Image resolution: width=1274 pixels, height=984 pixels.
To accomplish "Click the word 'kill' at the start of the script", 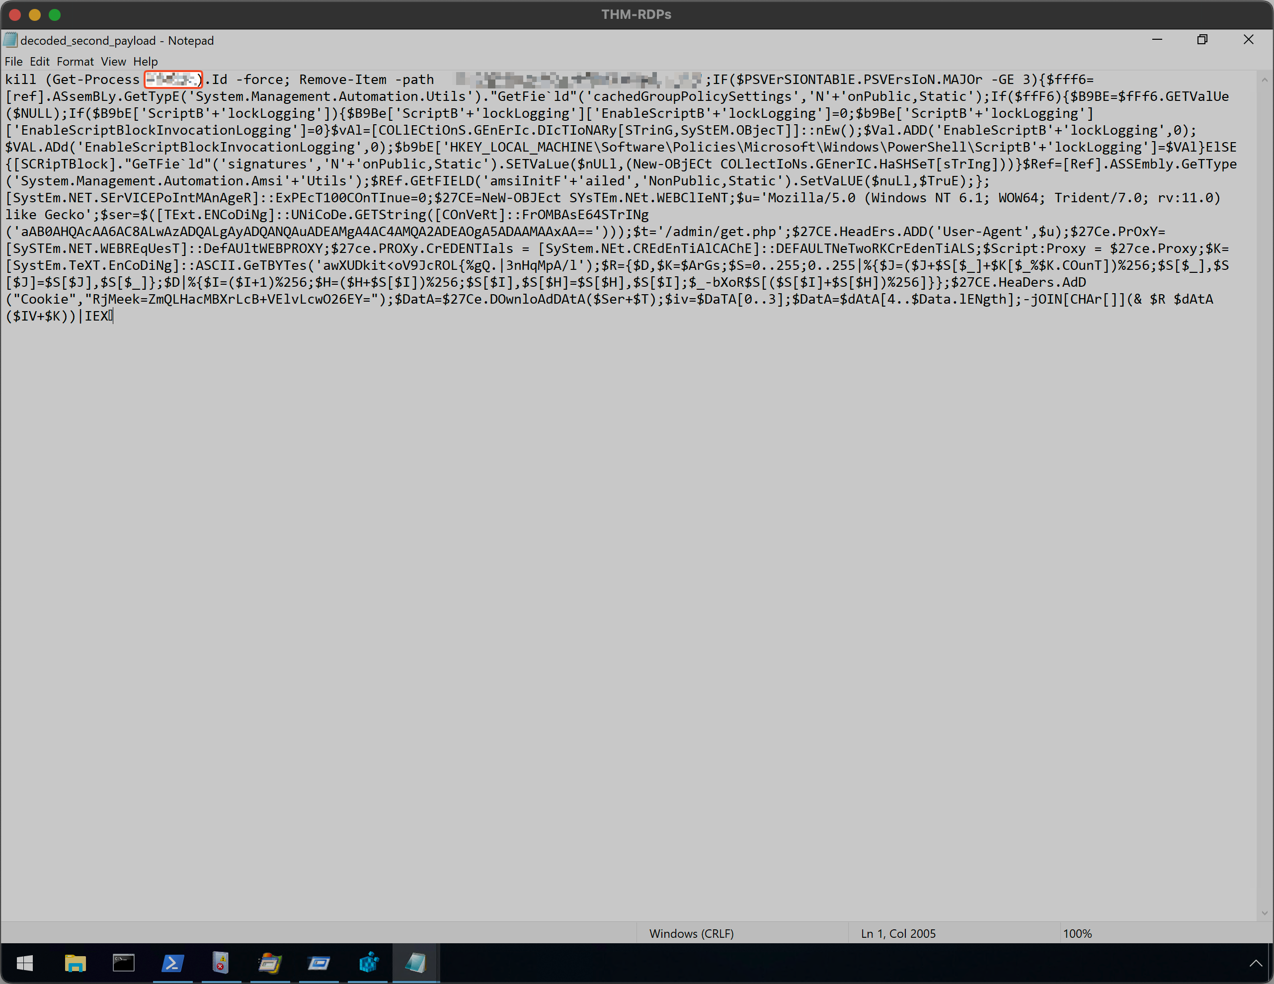I will coord(21,80).
